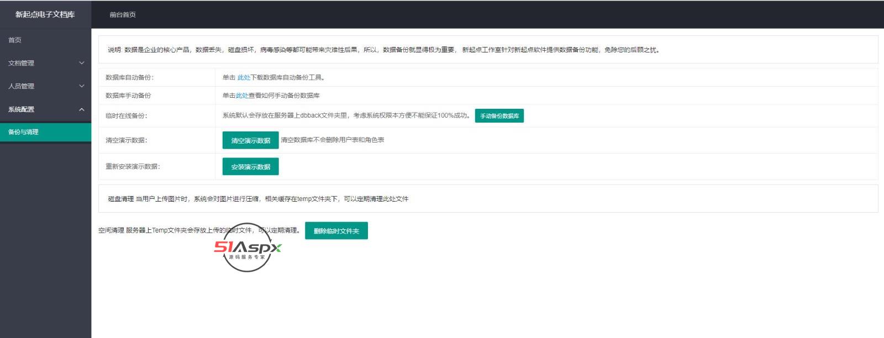
Task: Click the 删除临时文件夹 button
Action: (x=336, y=231)
